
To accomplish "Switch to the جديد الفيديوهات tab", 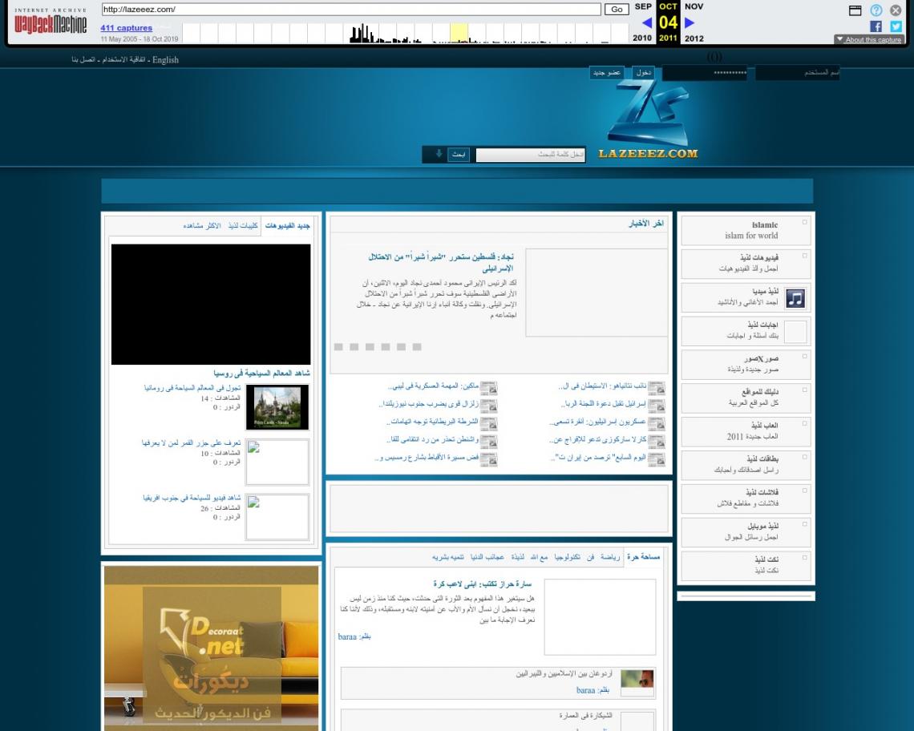I will 287,225.
